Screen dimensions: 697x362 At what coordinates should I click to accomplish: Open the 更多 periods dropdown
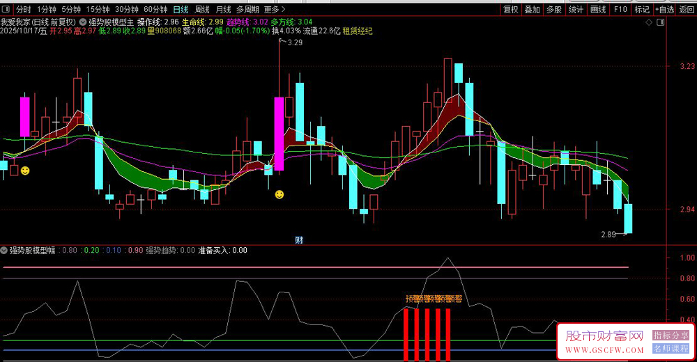pos(275,10)
